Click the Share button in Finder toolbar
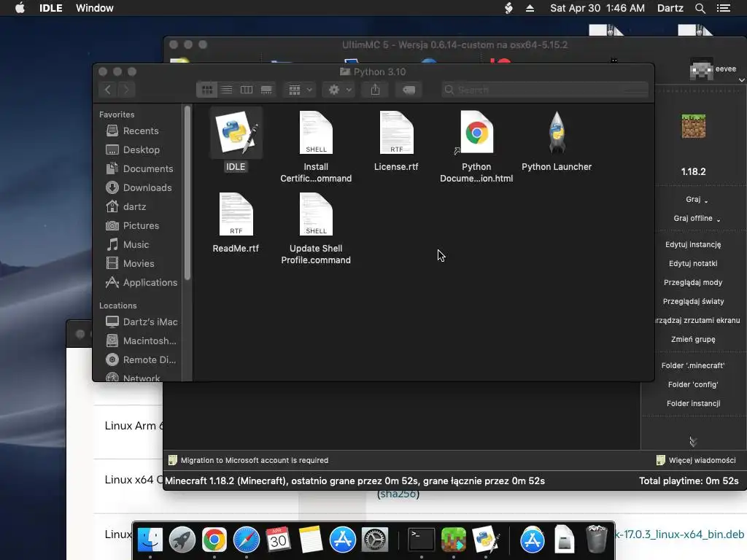The image size is (747, 560). point(376,90)
